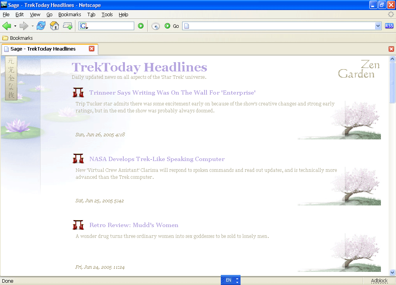The width and height of the screenshot is (396, 285).
Task: Click the vertical scrollbar down arrow
Action: tap(392, 272)
